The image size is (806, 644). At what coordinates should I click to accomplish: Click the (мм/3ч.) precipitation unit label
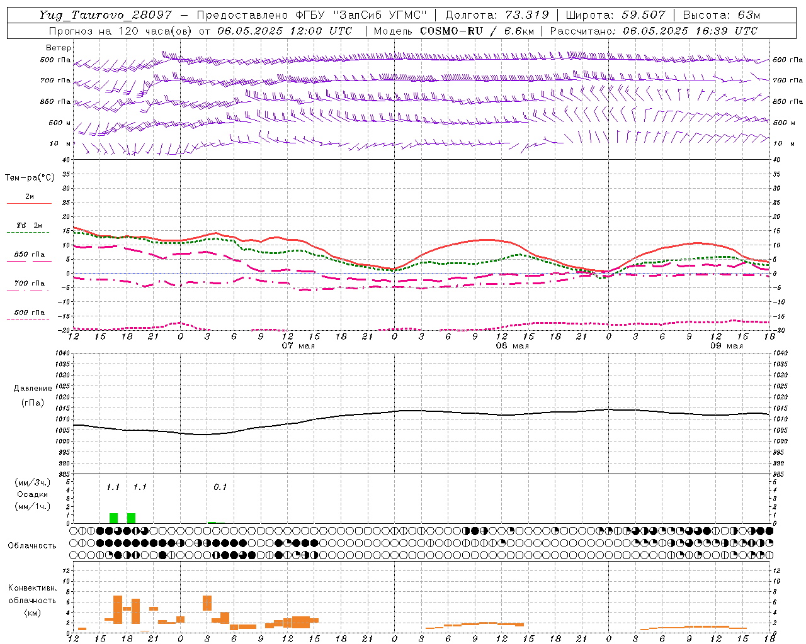pyautogui.click(x=32, y=482)
